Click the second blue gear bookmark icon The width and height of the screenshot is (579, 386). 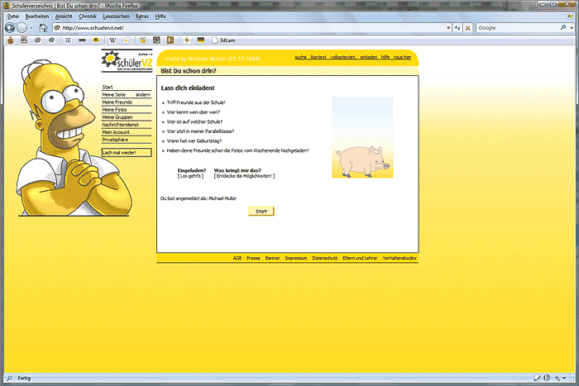point(51,41)
